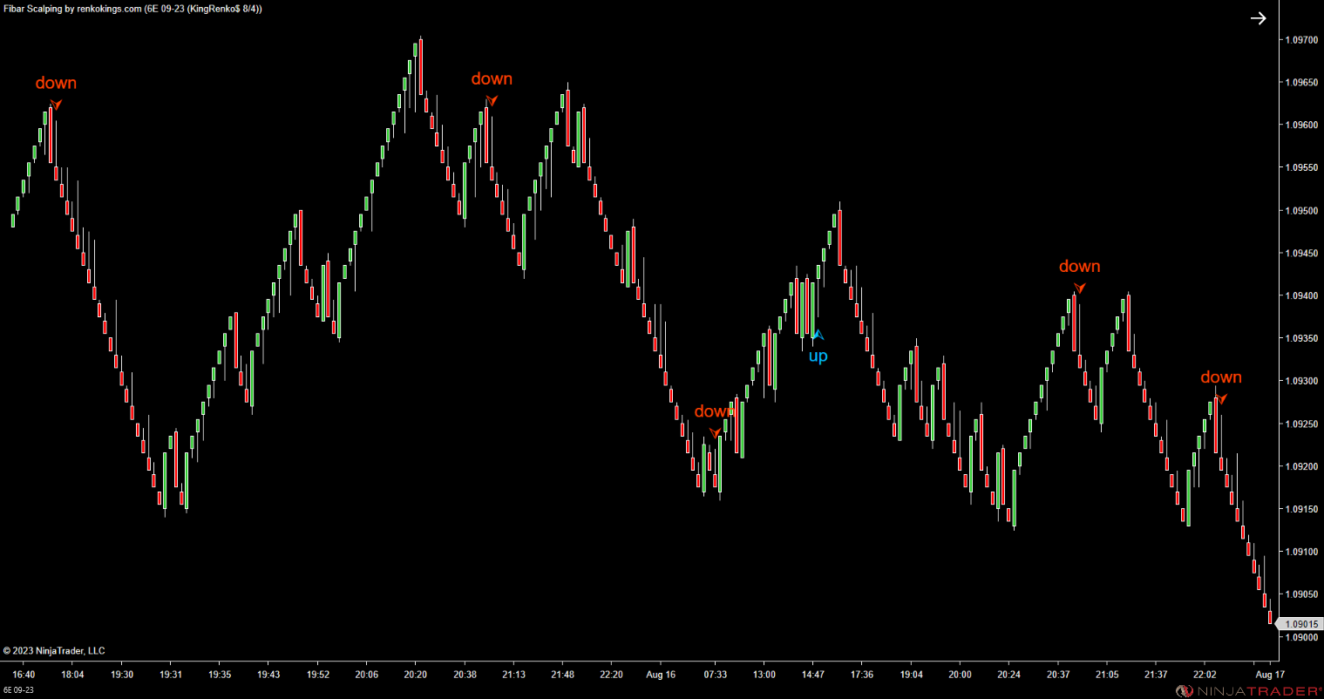Click the 16:40 timestamp on the time axis
This screenshot has height=699, width=1324.
24,674
